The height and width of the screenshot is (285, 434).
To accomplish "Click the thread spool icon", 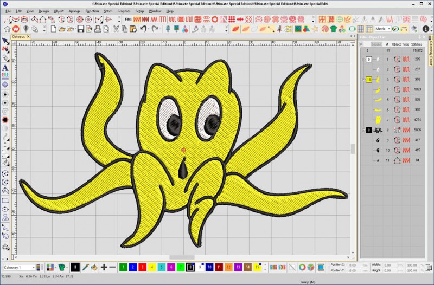I will coord(321,267).
